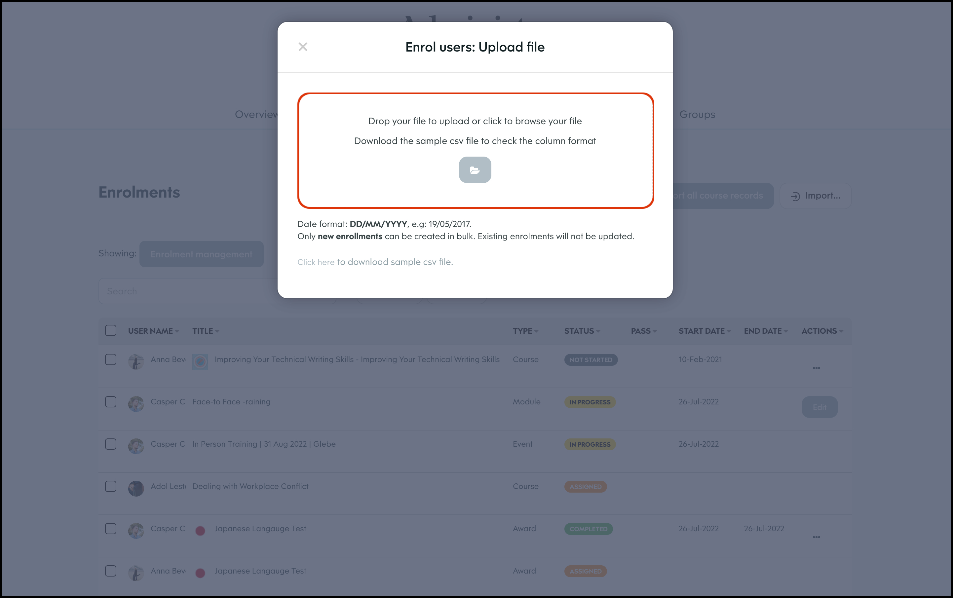953x598 pixels.
Task: Toggle the select-all checkbox in table header
Action: point(111,331)
